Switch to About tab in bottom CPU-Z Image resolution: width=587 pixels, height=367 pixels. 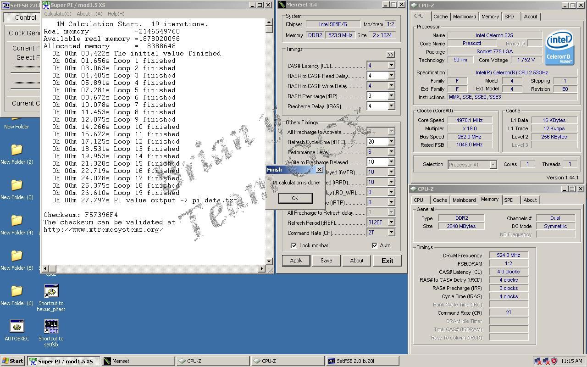(x=530, y=200)
